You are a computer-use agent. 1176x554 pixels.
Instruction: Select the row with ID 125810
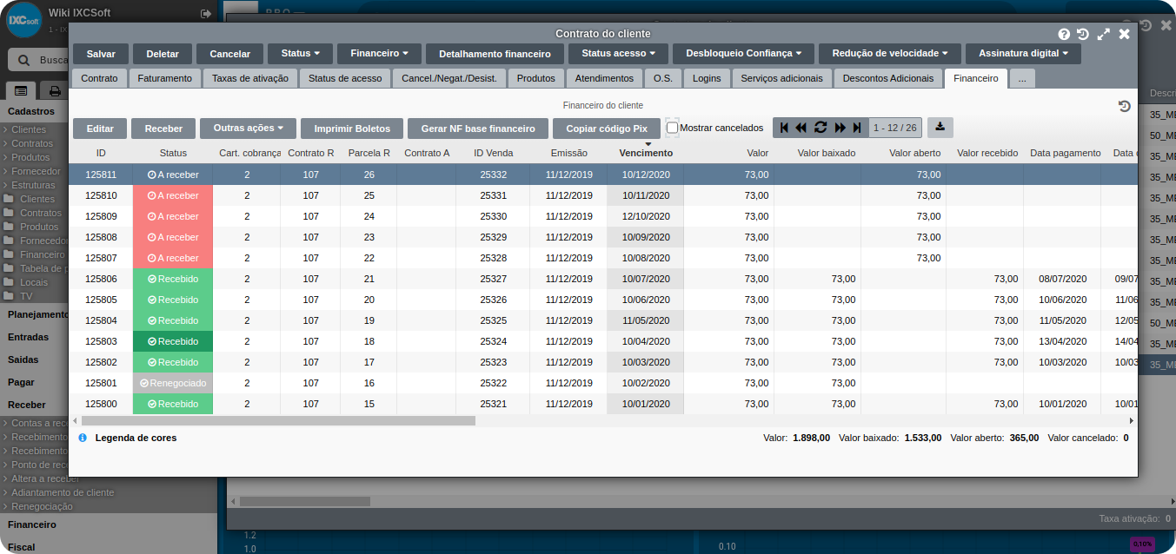pos(603,195)
